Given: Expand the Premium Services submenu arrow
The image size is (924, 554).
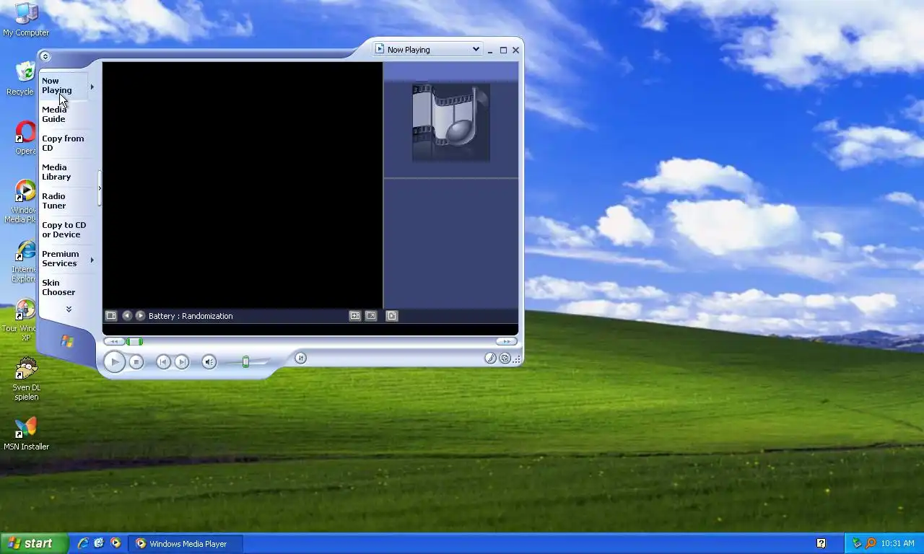Looking at the screenshot, I should (x=92, y=260).
